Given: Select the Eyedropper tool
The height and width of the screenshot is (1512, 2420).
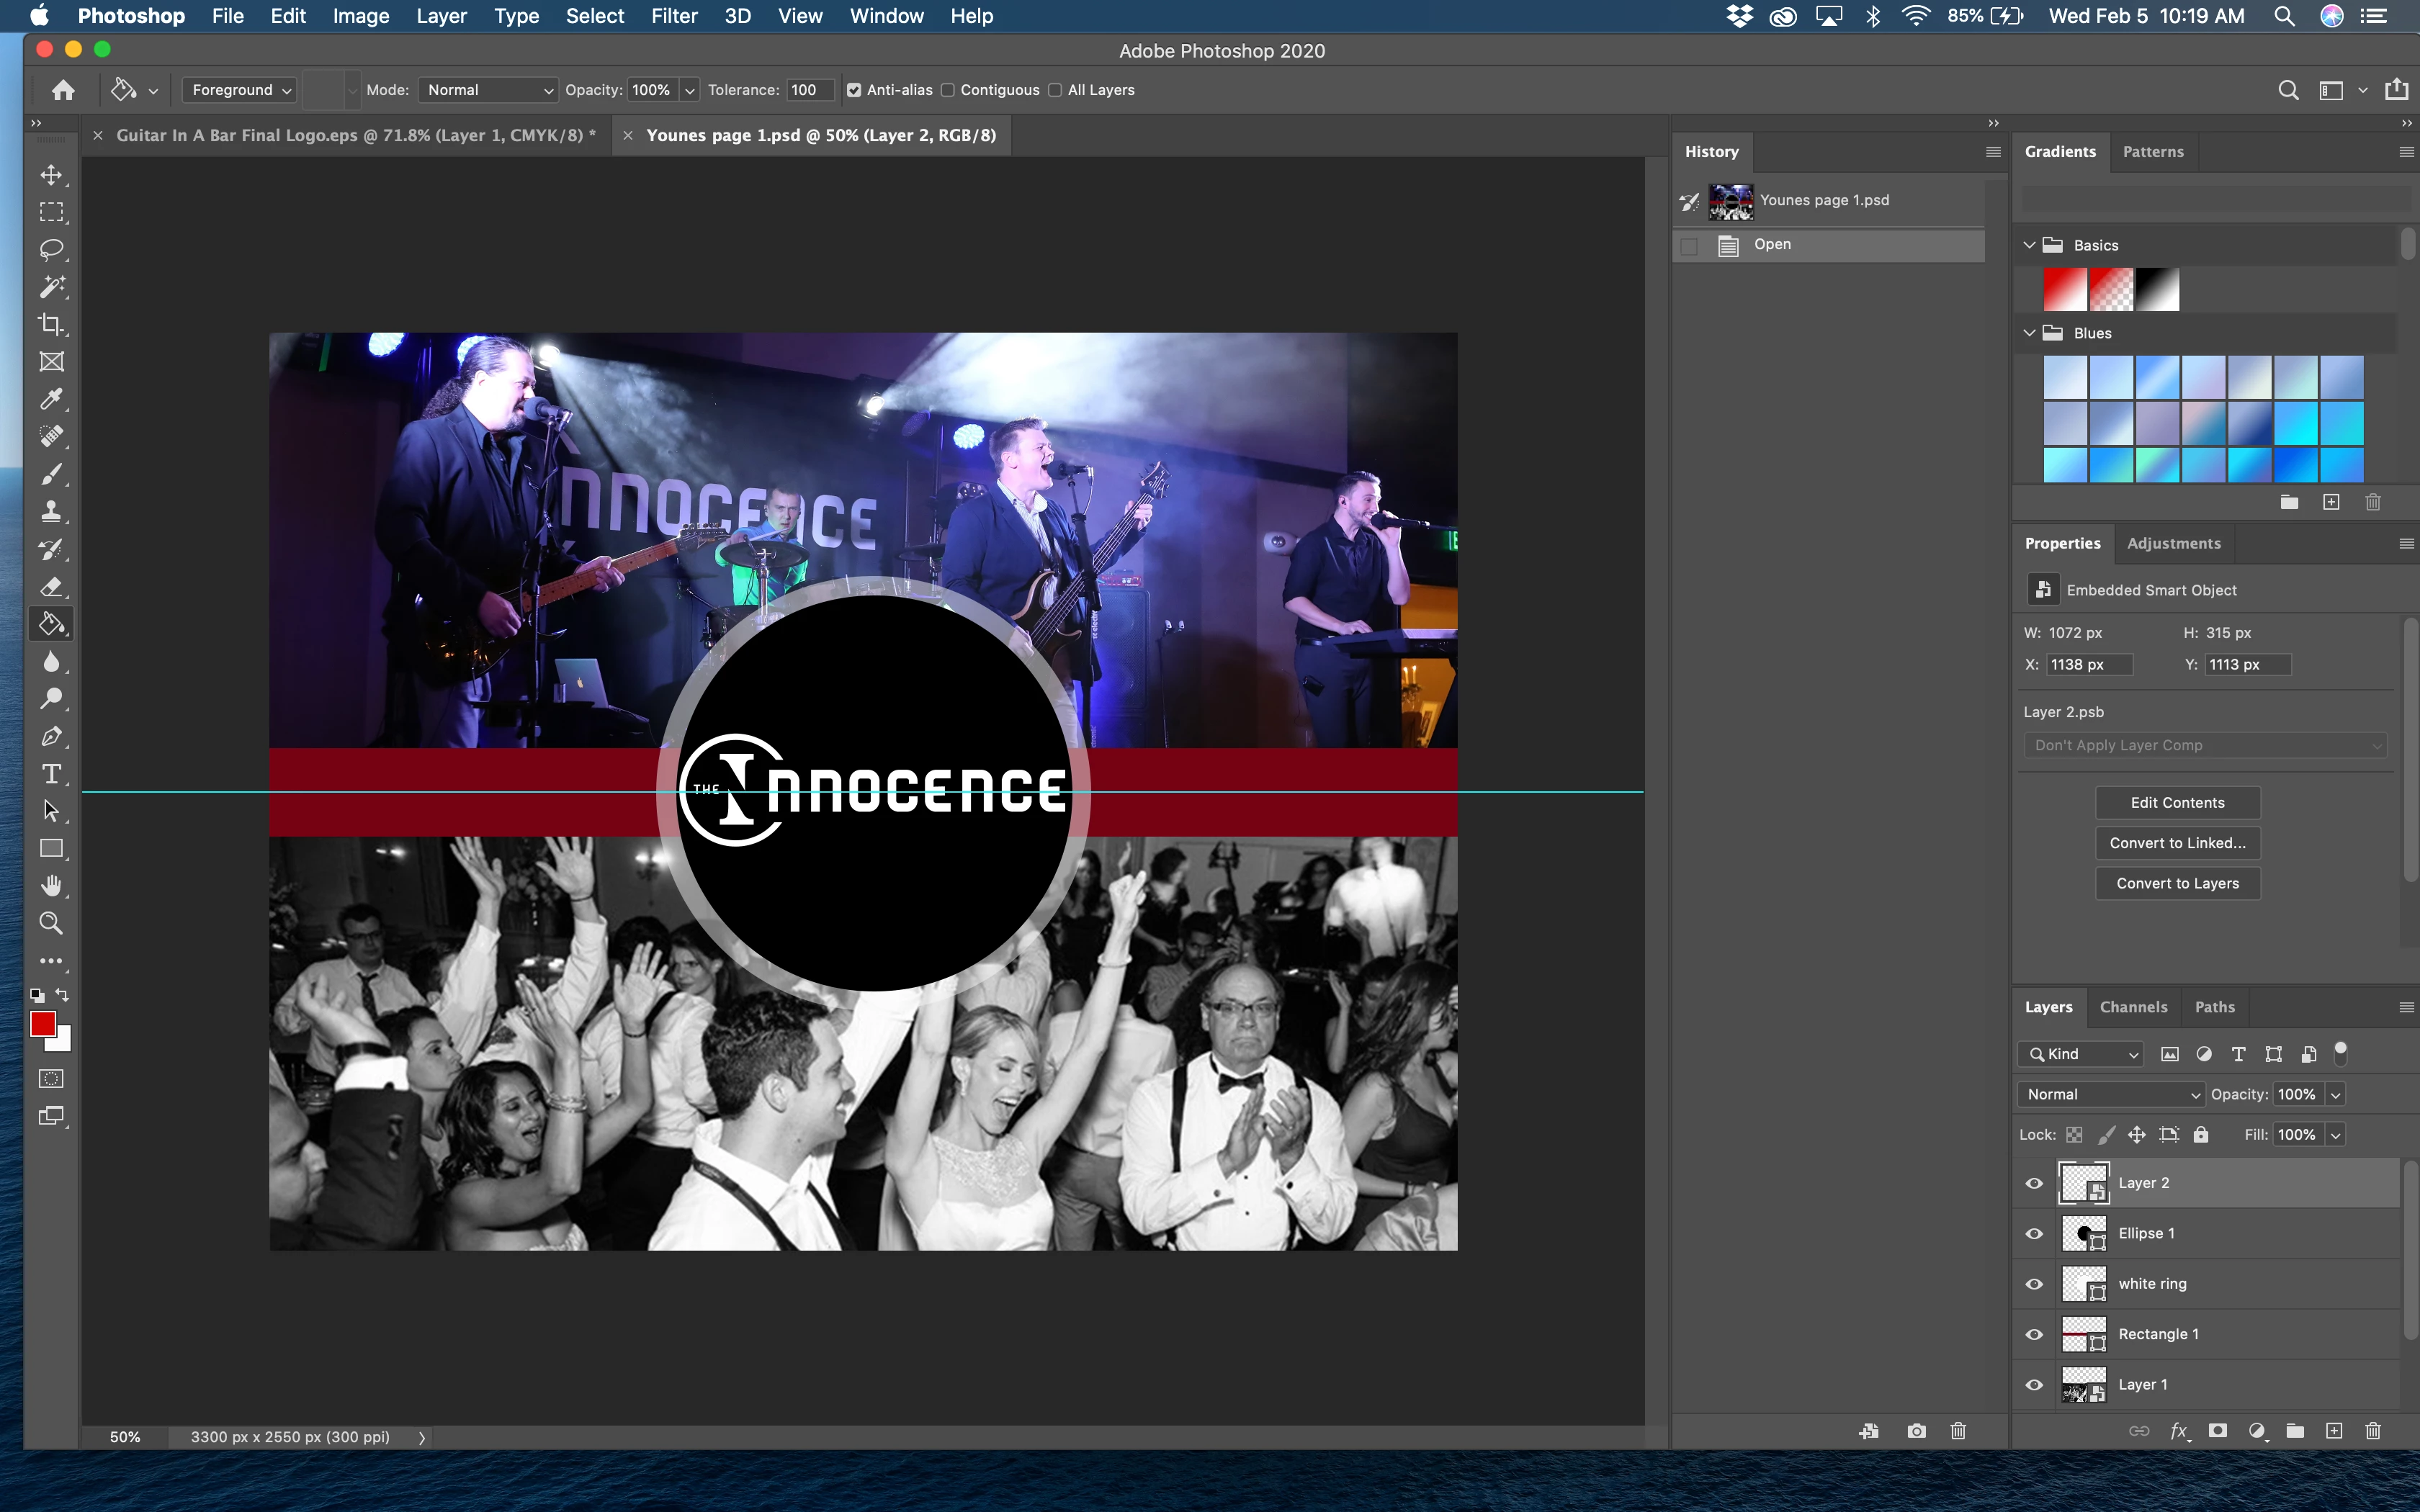Looking at the screenshot, I should 51,399.
